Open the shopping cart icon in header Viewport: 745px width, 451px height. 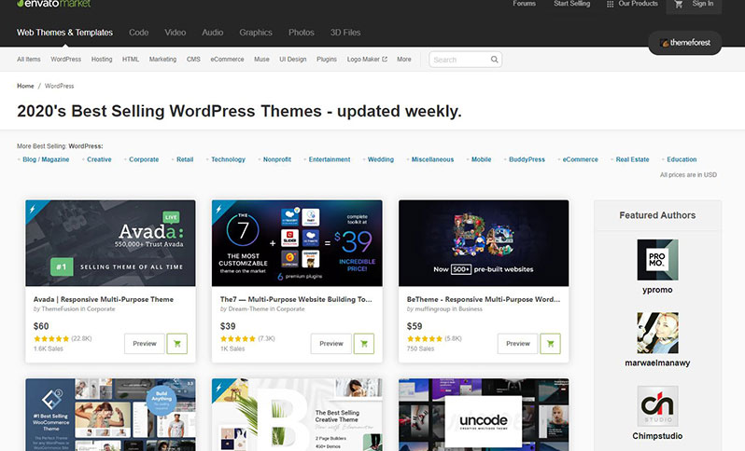pyautogui.click(x=679, y=4)
